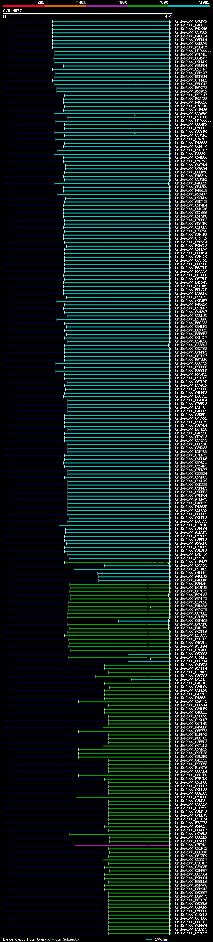Click the label UniRef100_O82068
The height and width of the screenshot is (942, 213).
click(x=191, y=275)
